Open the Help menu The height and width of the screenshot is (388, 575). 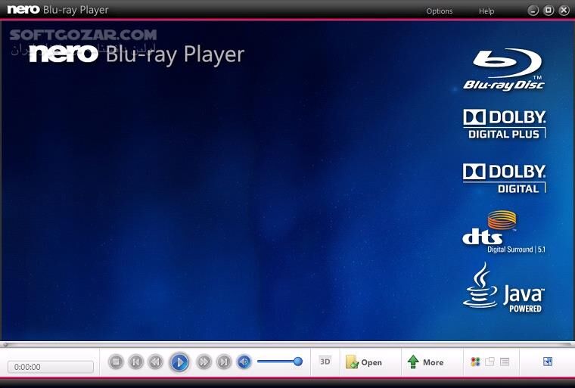486,11
